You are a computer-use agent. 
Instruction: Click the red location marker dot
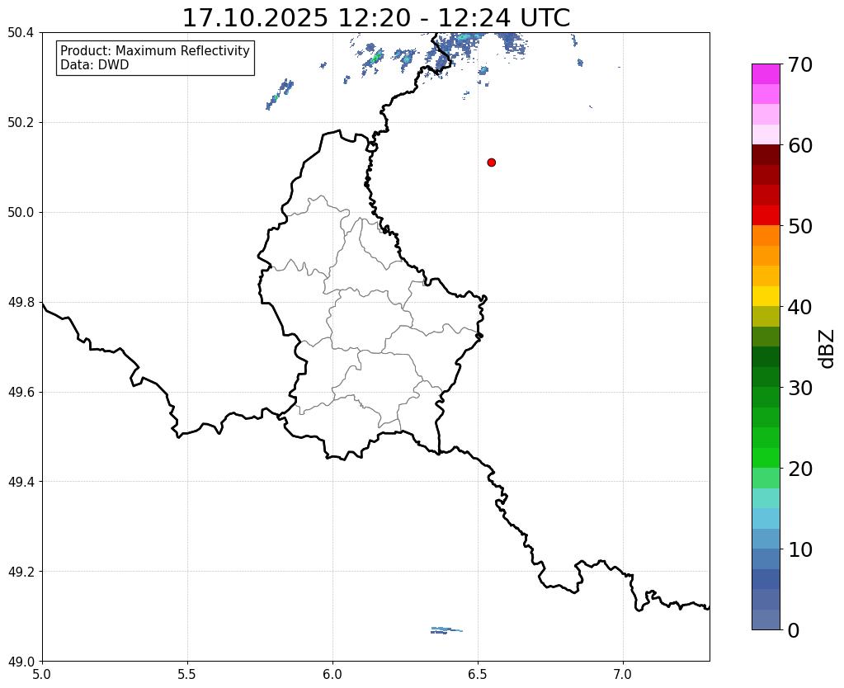[x=491, y=163]
